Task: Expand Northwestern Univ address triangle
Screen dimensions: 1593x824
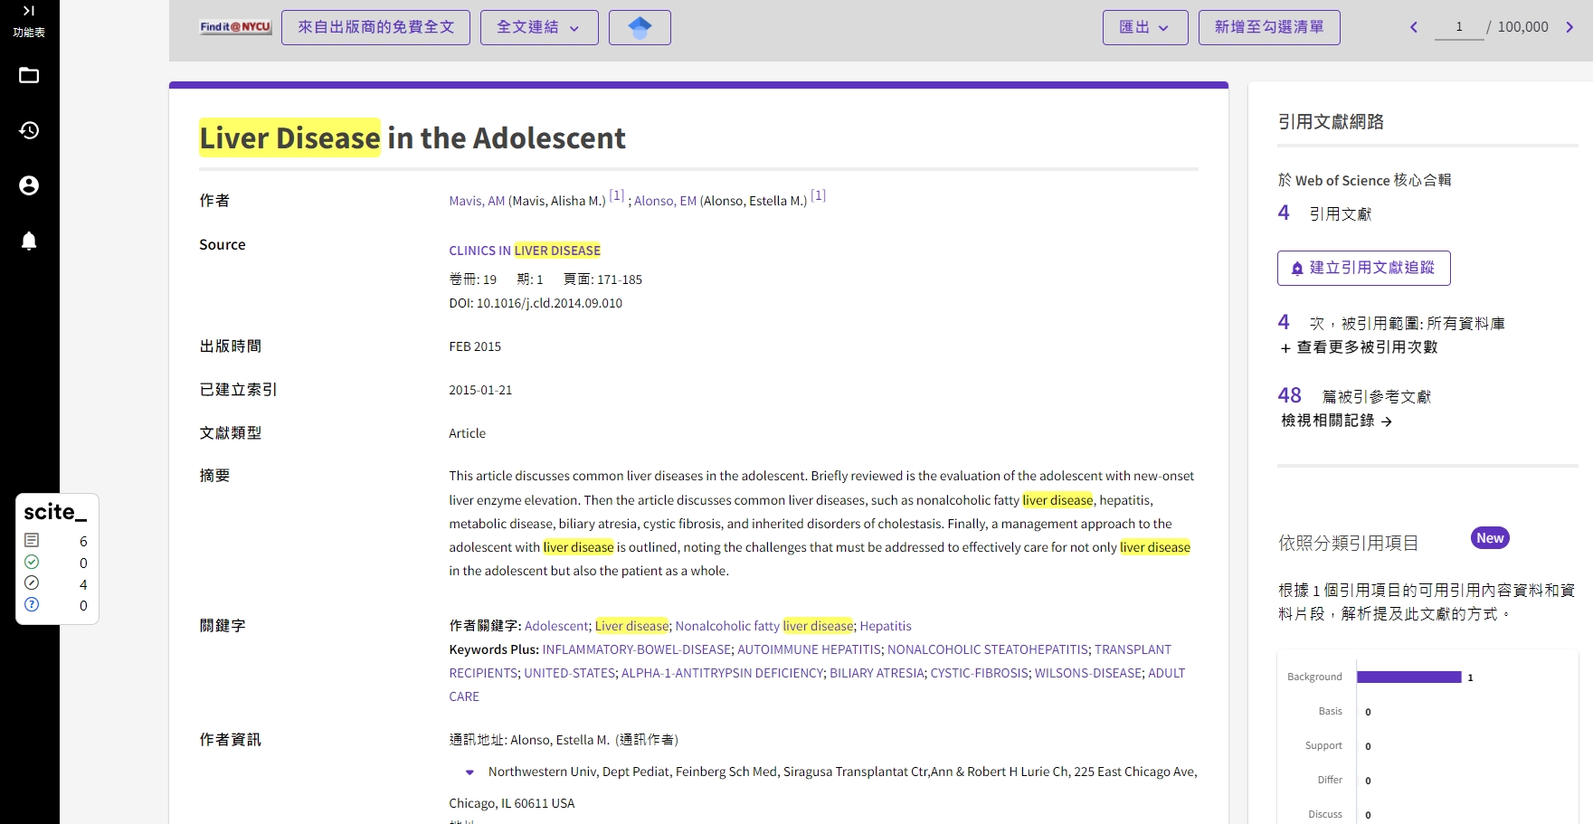Action: (469, 772)
